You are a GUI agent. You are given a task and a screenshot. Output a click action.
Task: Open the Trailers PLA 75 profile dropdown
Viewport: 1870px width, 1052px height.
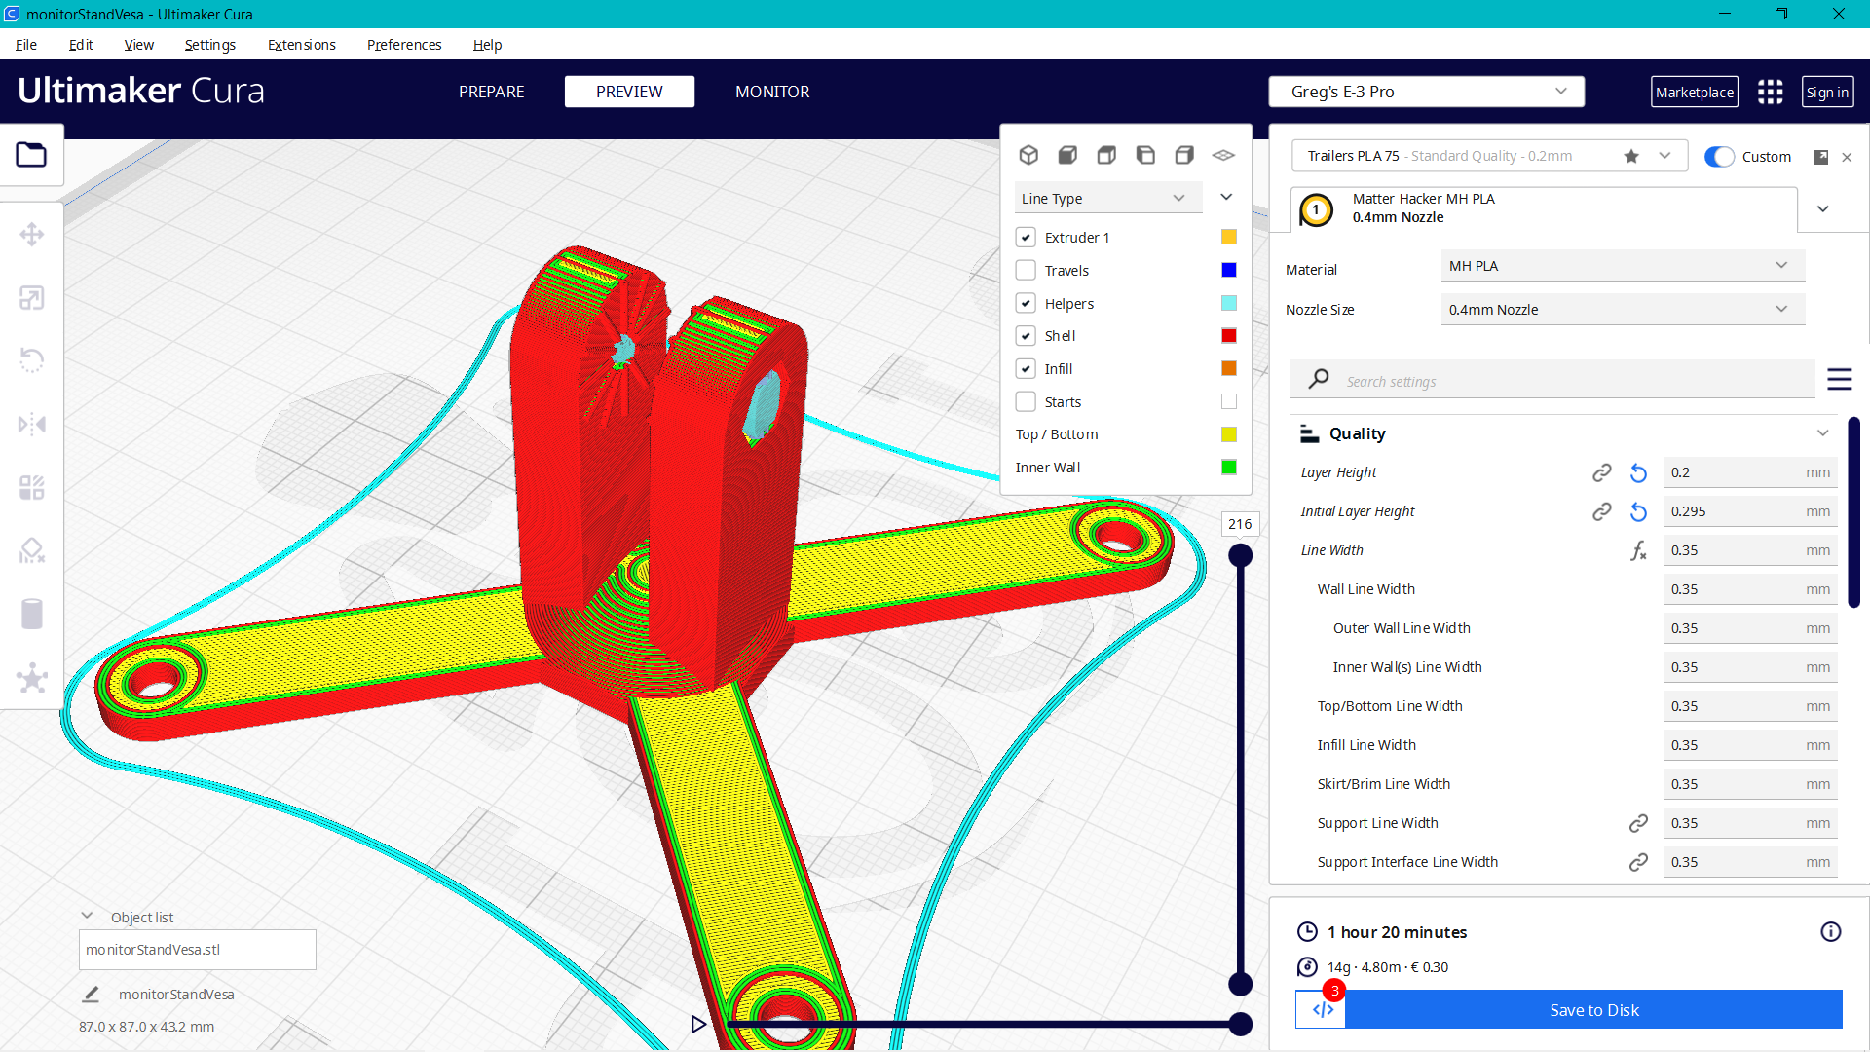pos(1489,156)
